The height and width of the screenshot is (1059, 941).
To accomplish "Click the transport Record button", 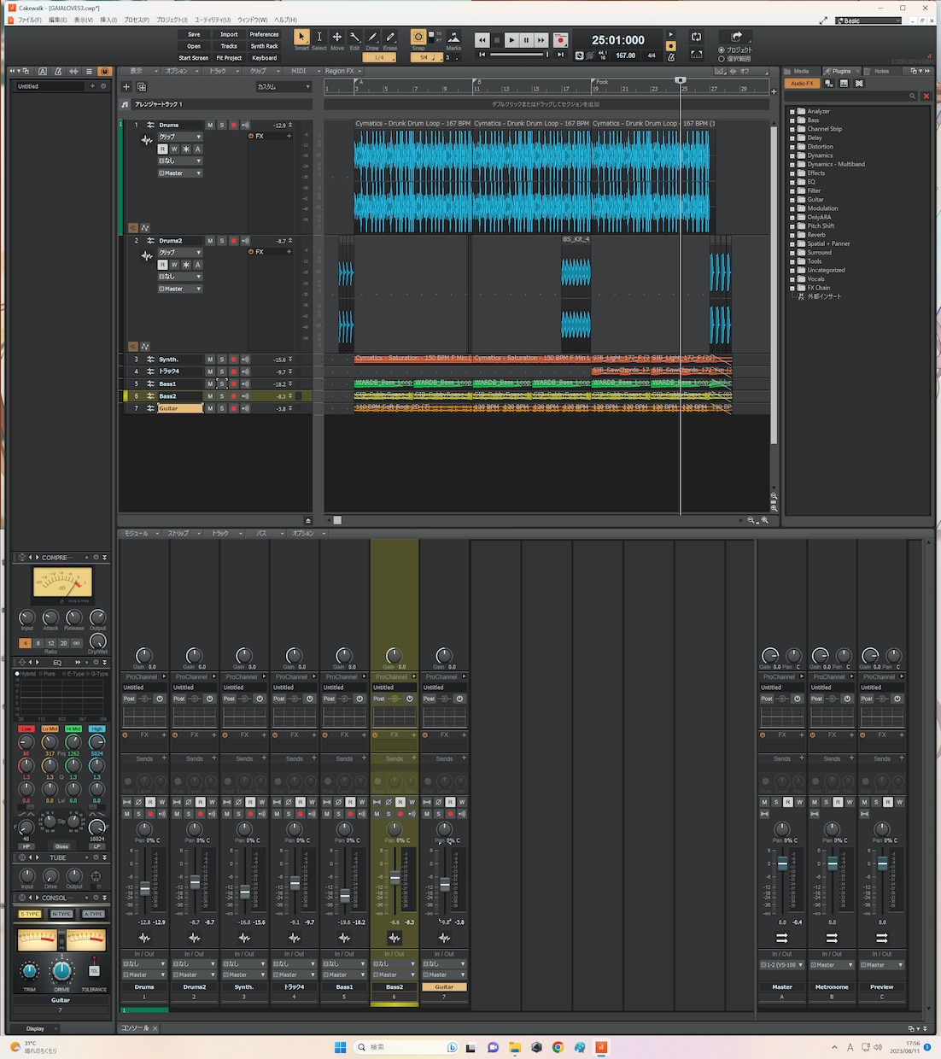I will [560, 40].
